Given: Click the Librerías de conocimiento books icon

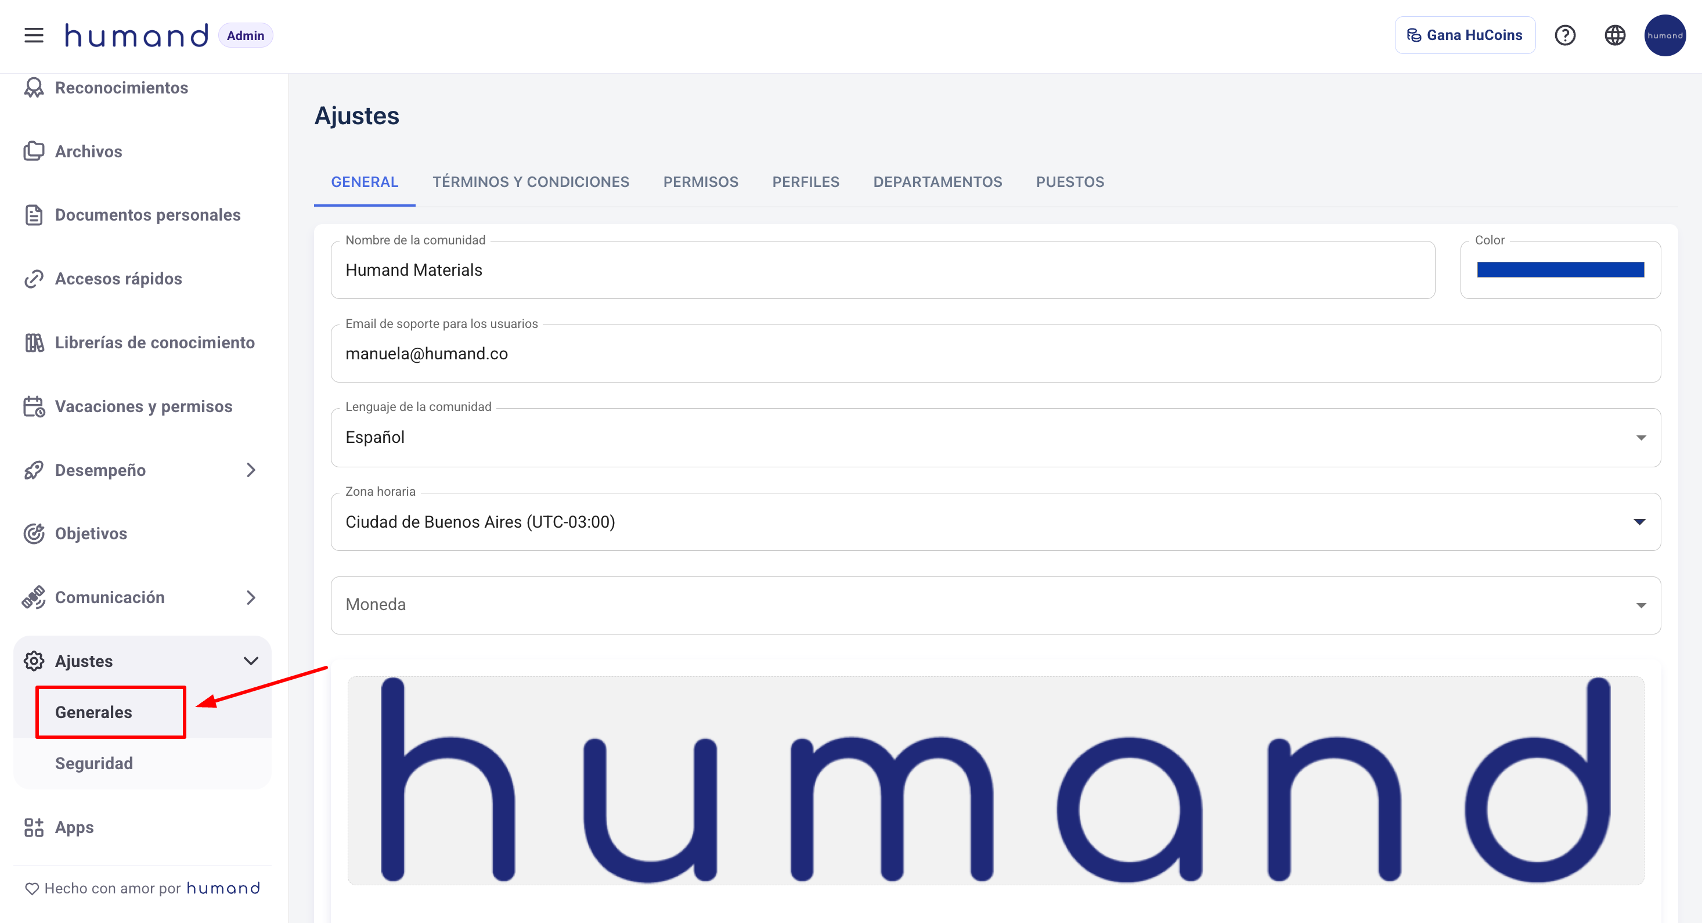Looking at the screenshot, I should pos(34,342).
